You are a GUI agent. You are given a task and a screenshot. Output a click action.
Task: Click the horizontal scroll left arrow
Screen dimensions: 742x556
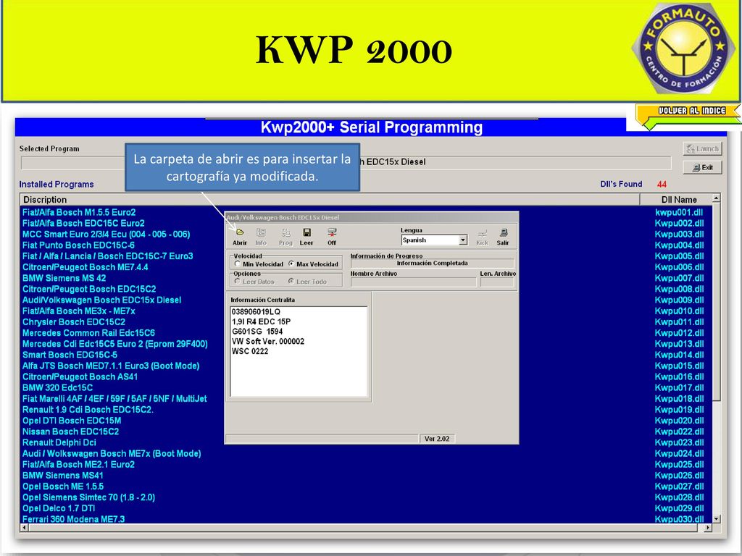click(24, 527)
